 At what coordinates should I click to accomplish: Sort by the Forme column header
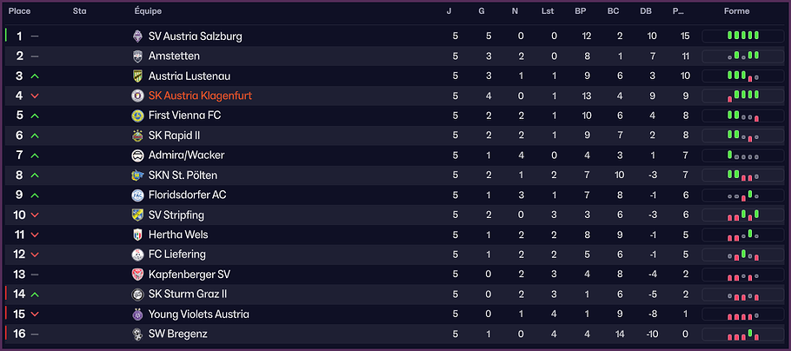tap(736, 11)
